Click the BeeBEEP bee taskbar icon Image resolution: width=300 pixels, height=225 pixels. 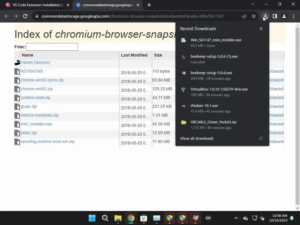[195, 218]
